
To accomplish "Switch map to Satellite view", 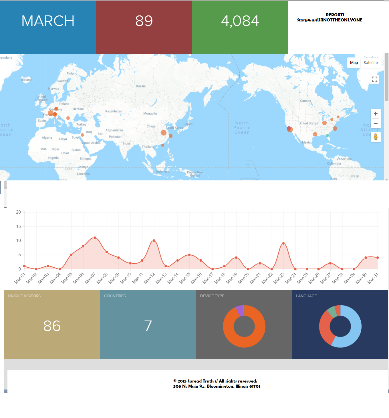I will [x=370, y=63].
